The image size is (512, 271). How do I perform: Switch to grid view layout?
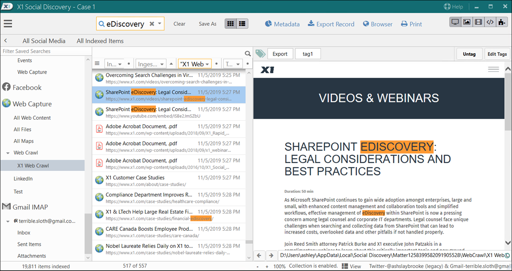point(231,24)
